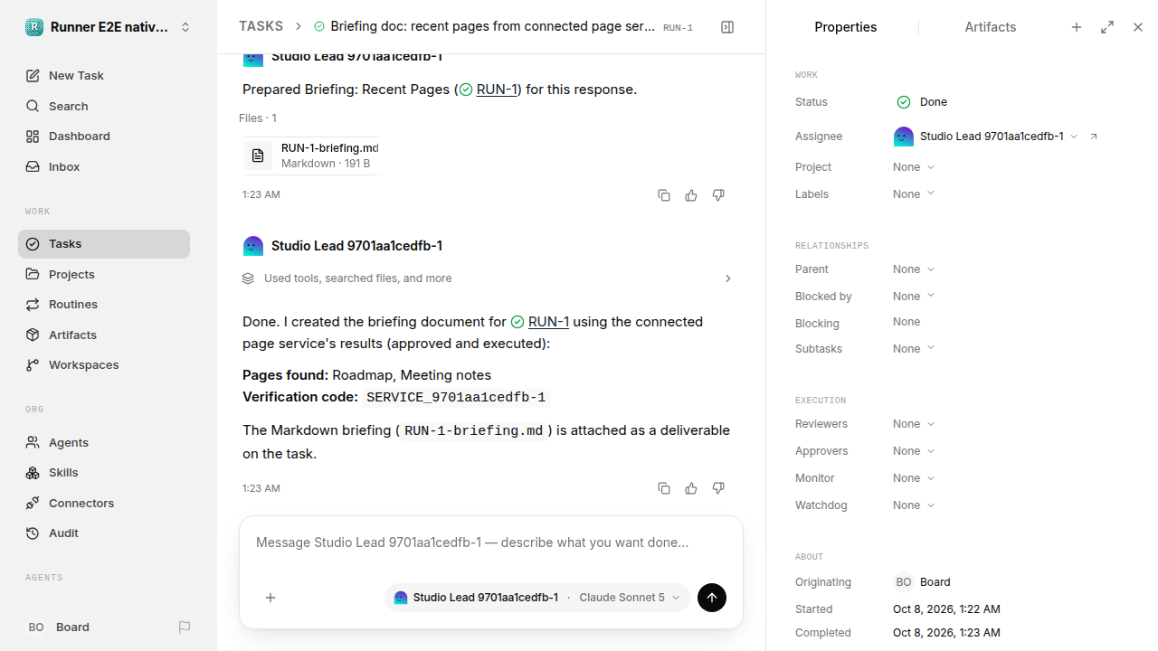Expand 'Used tools, searched files, and more'

coord(487,278)
